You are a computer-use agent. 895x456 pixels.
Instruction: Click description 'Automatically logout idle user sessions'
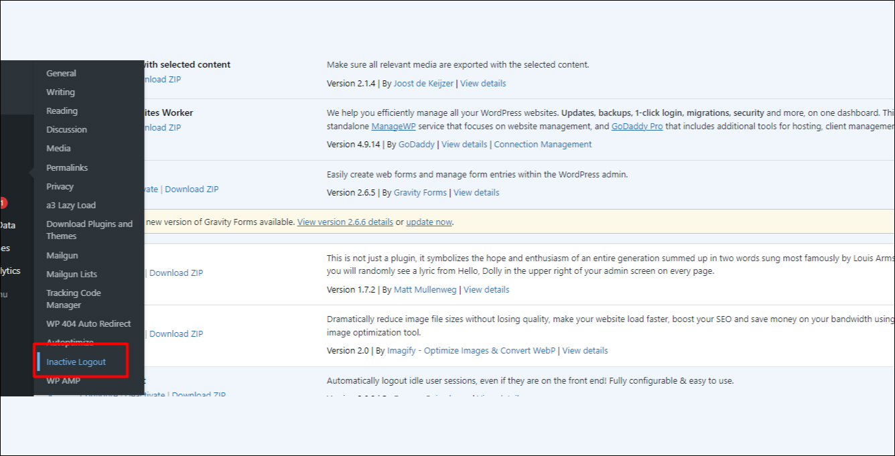tap(531, 380)
